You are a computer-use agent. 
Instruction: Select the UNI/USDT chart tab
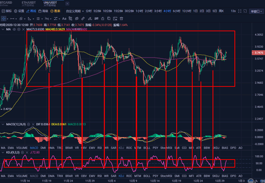(50, 3)
